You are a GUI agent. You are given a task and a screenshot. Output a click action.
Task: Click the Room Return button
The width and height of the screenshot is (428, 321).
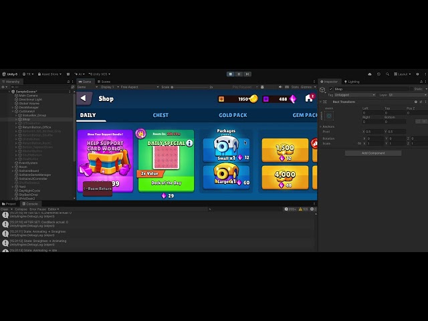98,189
